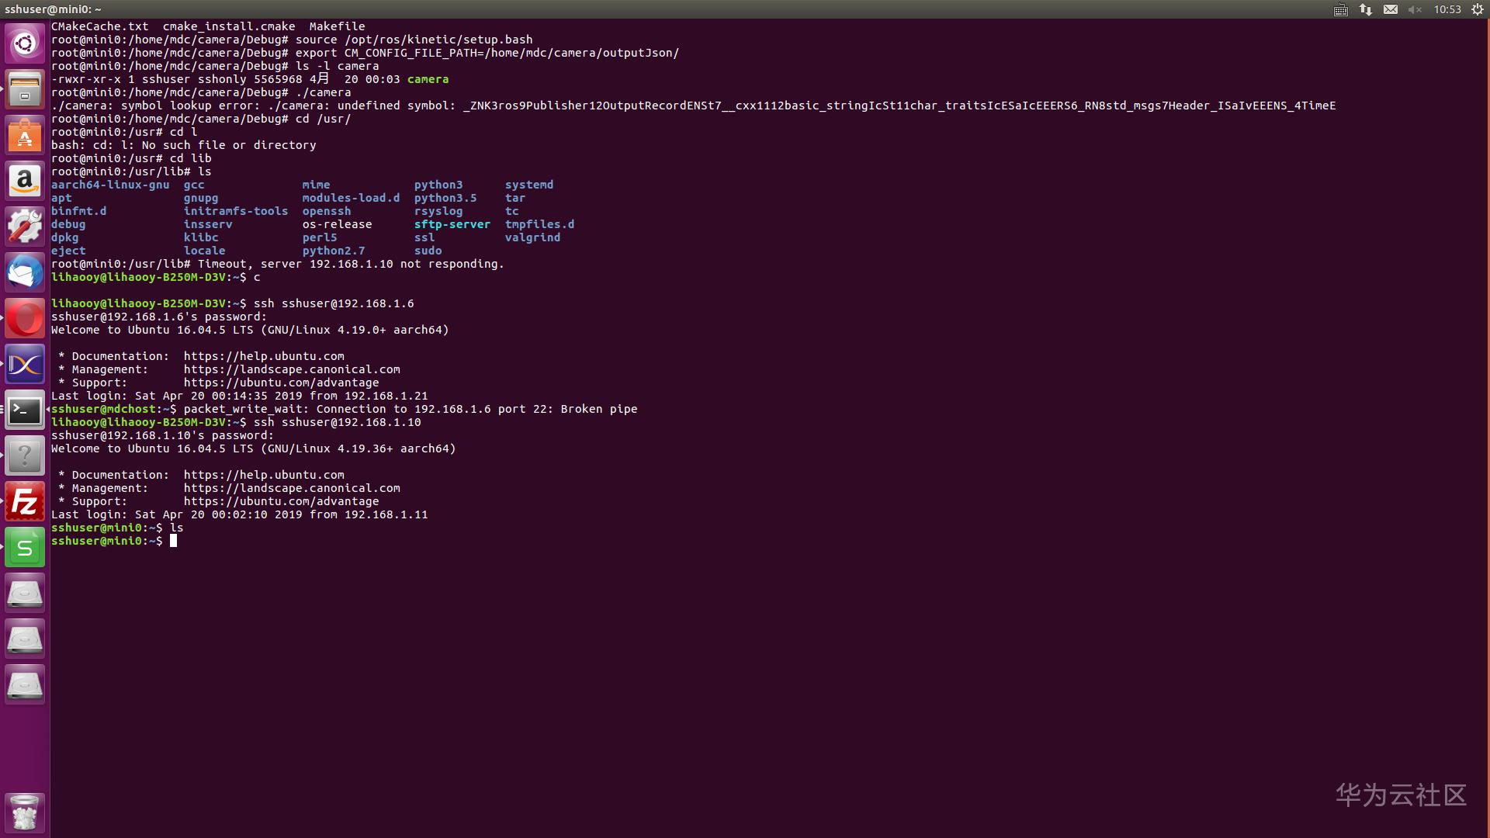The height and width of the screenshot is (838, 1490).
Task: Launch Ubuntu Software center
Action: tap(25, 136)
